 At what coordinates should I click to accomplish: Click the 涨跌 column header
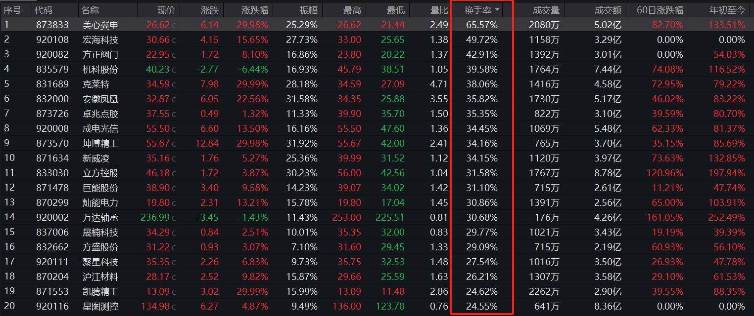(x=210, y=10)
